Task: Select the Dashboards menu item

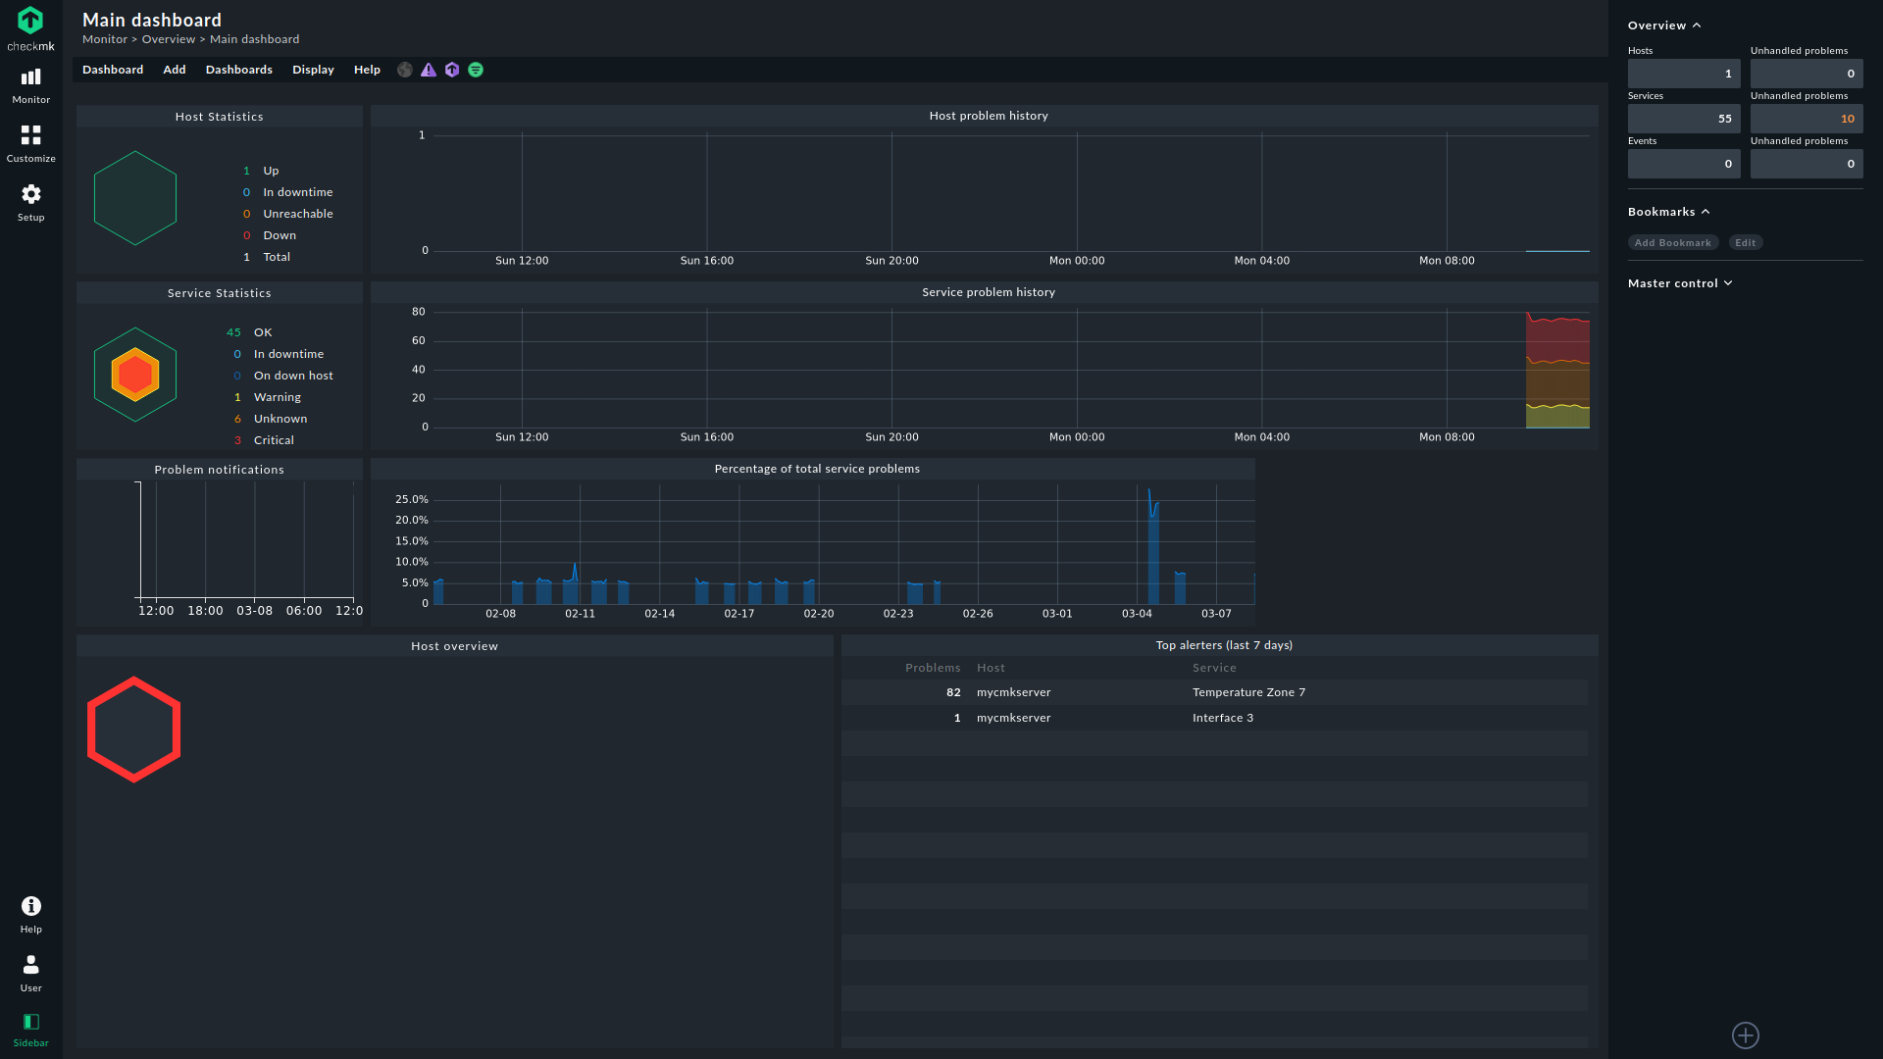Action: 239,70
